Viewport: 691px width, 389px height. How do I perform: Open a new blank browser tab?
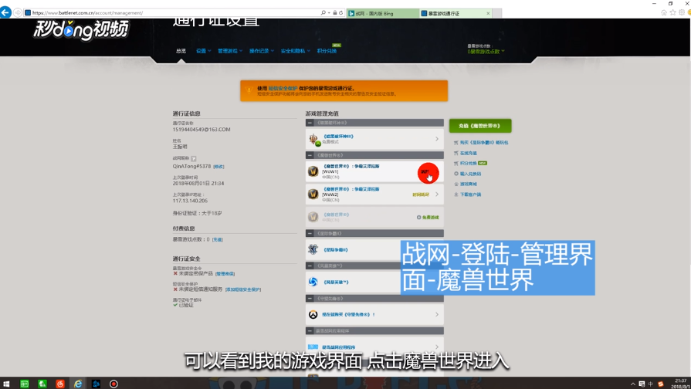coord(496,14)
